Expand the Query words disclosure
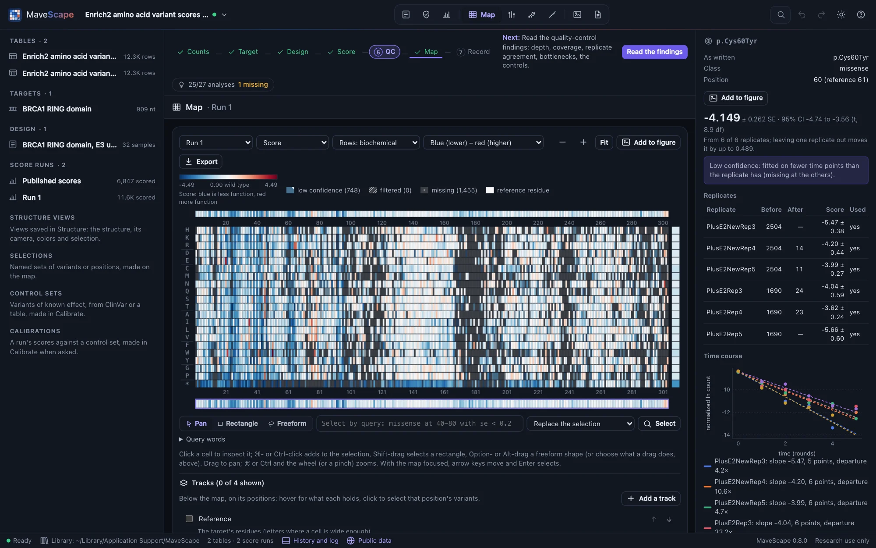The height and width of the screenshot is (548, 876). point(202,439)
